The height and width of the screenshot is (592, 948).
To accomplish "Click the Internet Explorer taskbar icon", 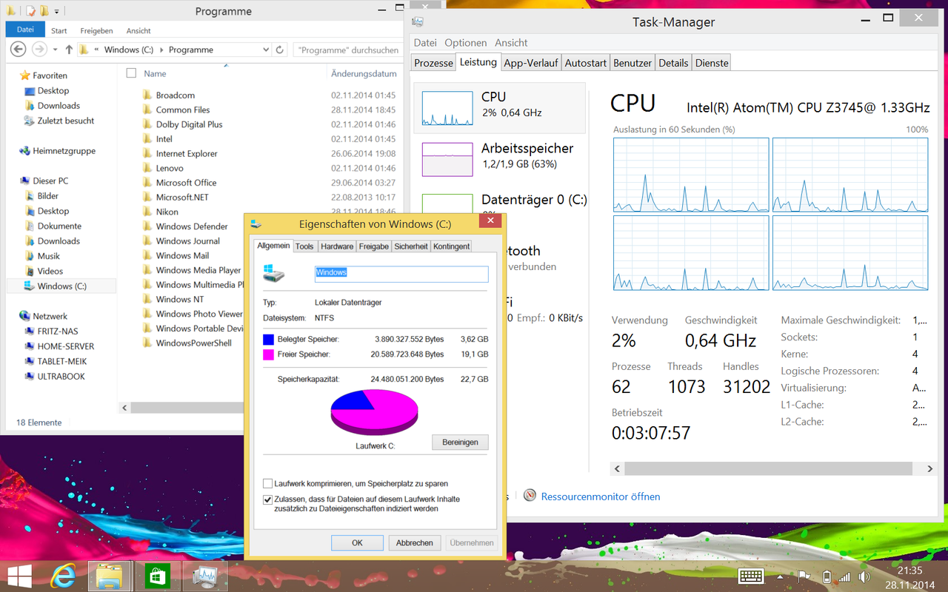I will pos(63,576).
